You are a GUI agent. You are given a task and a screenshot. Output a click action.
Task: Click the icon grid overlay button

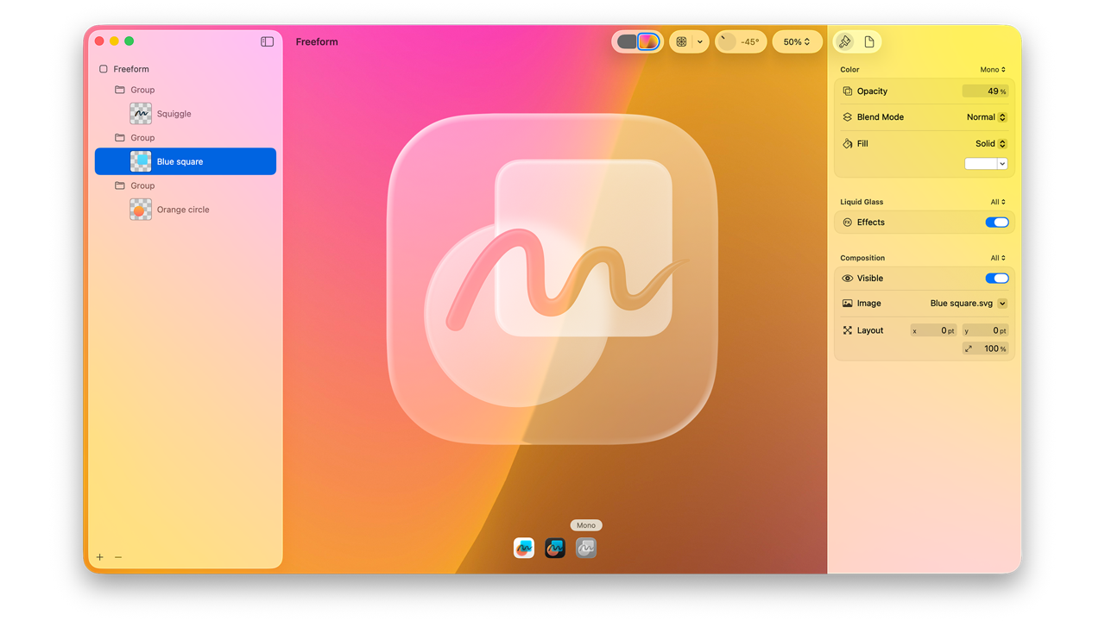[681, 41]
